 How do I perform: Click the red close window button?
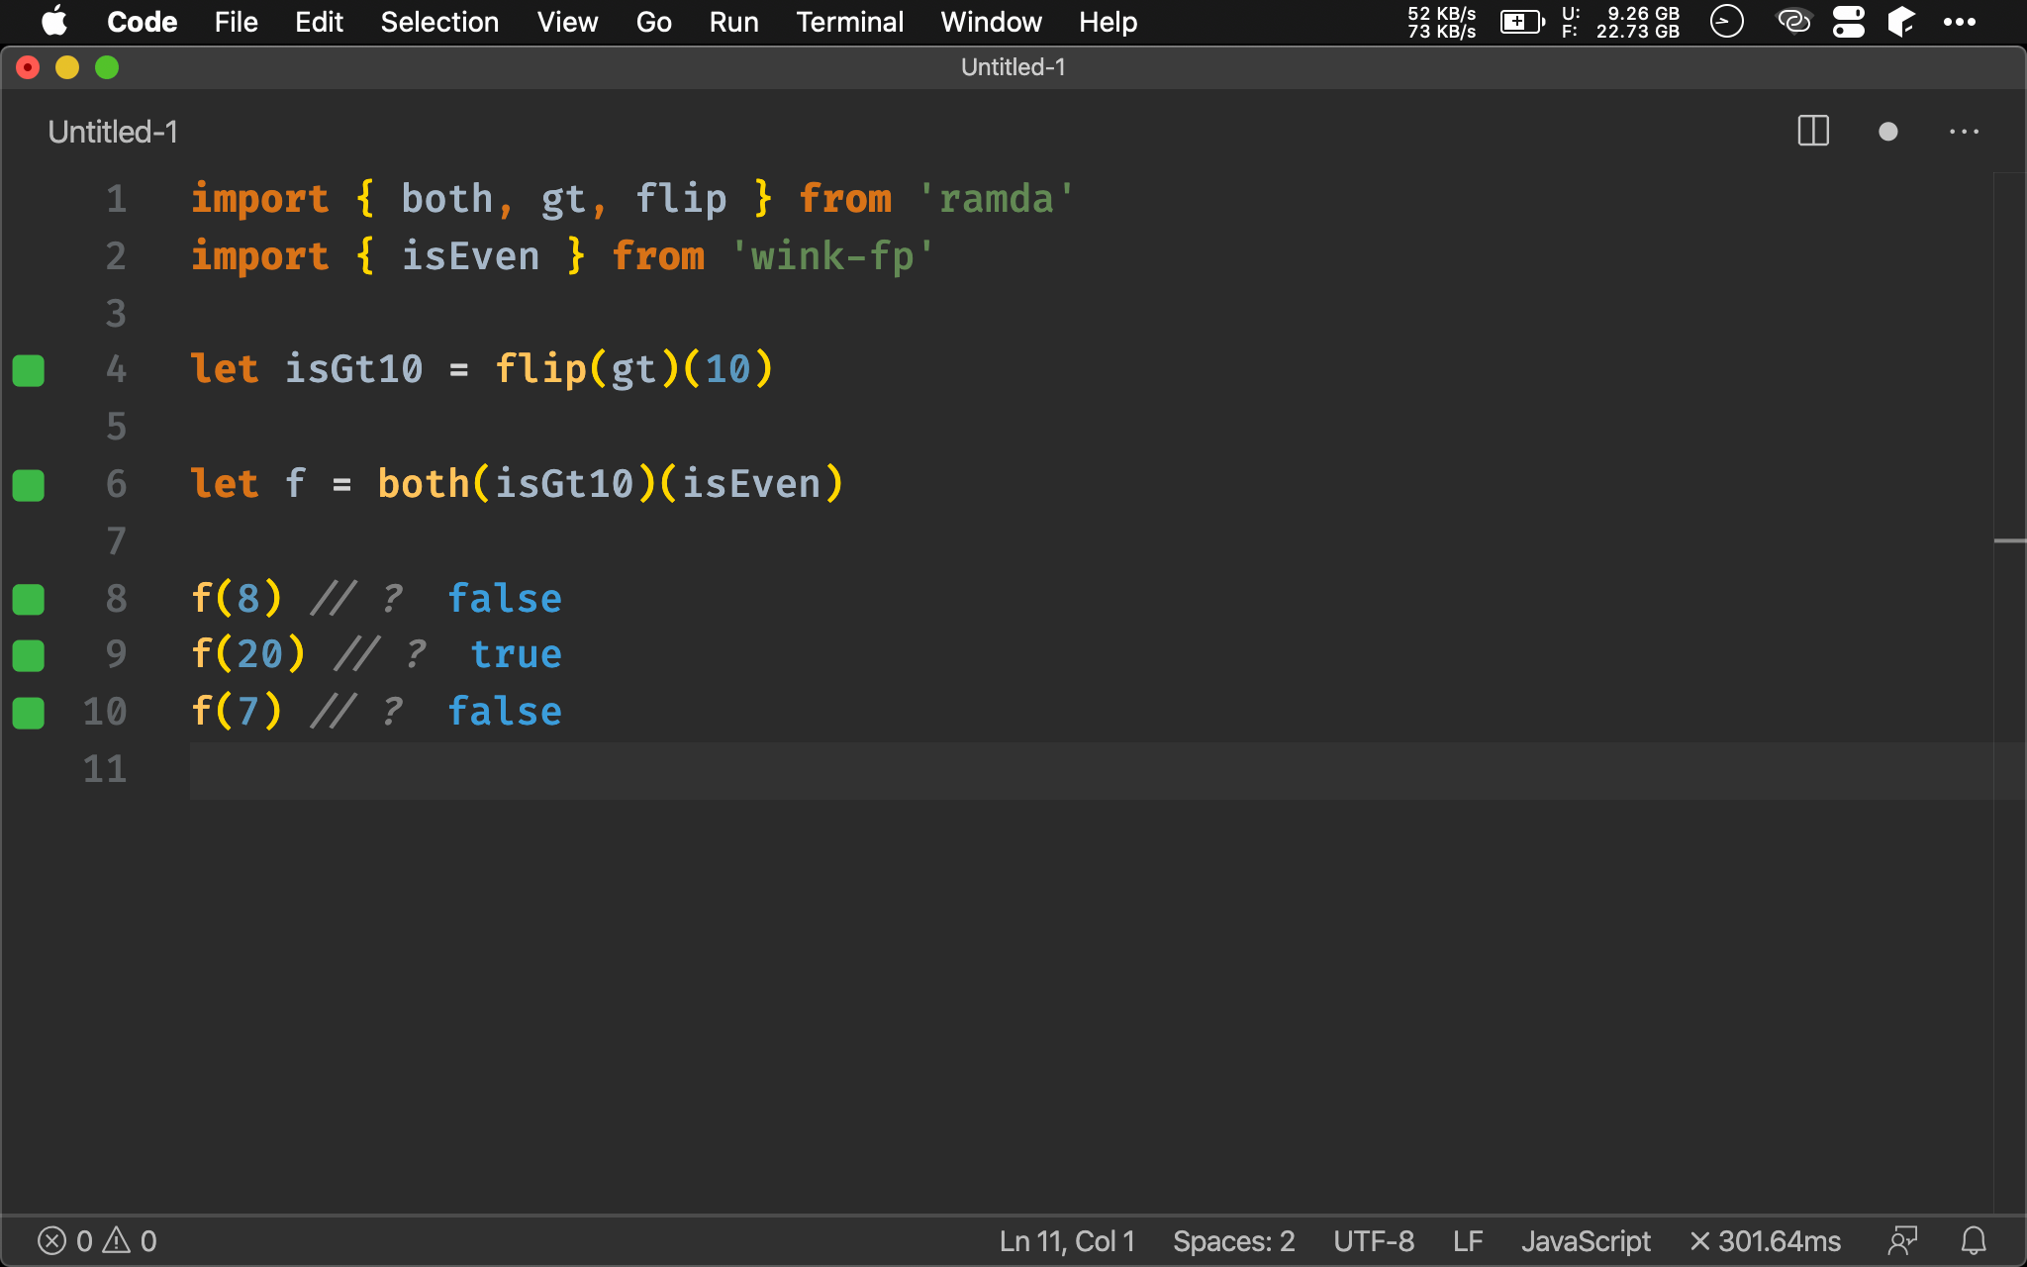(28, 67)
